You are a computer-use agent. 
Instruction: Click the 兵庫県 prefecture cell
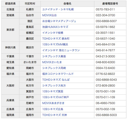(x=10, y=100)
